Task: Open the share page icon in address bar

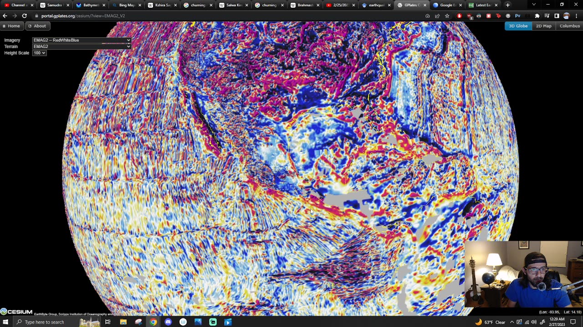Action: 437,16
